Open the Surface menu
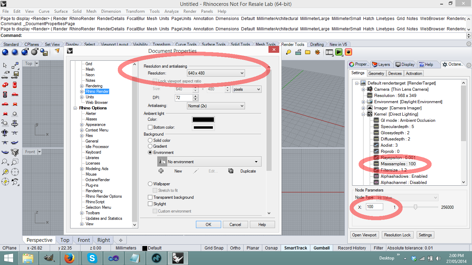Viewport: 472px width, 265px height. click(x=60, y=11)
